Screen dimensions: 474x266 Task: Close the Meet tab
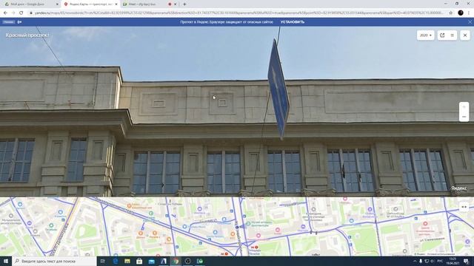click(175, 4)
